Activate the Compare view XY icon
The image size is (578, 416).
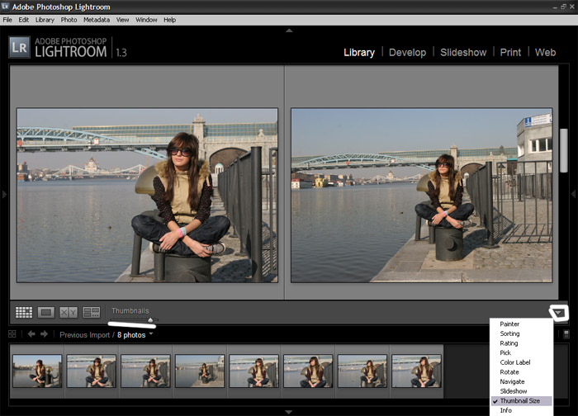click(x=69, y=312)
